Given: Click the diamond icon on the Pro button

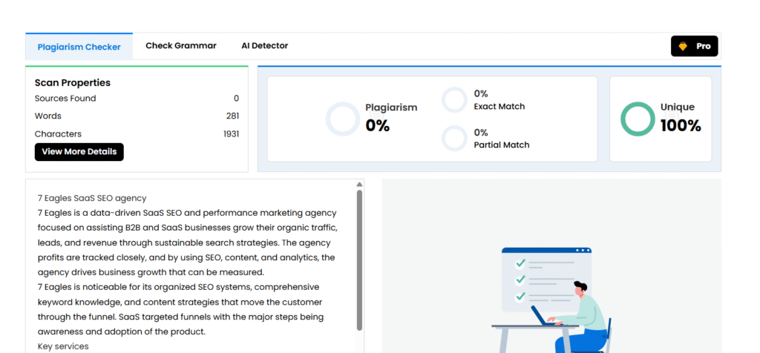Looking at the screenshot, I should click(683, 46).
